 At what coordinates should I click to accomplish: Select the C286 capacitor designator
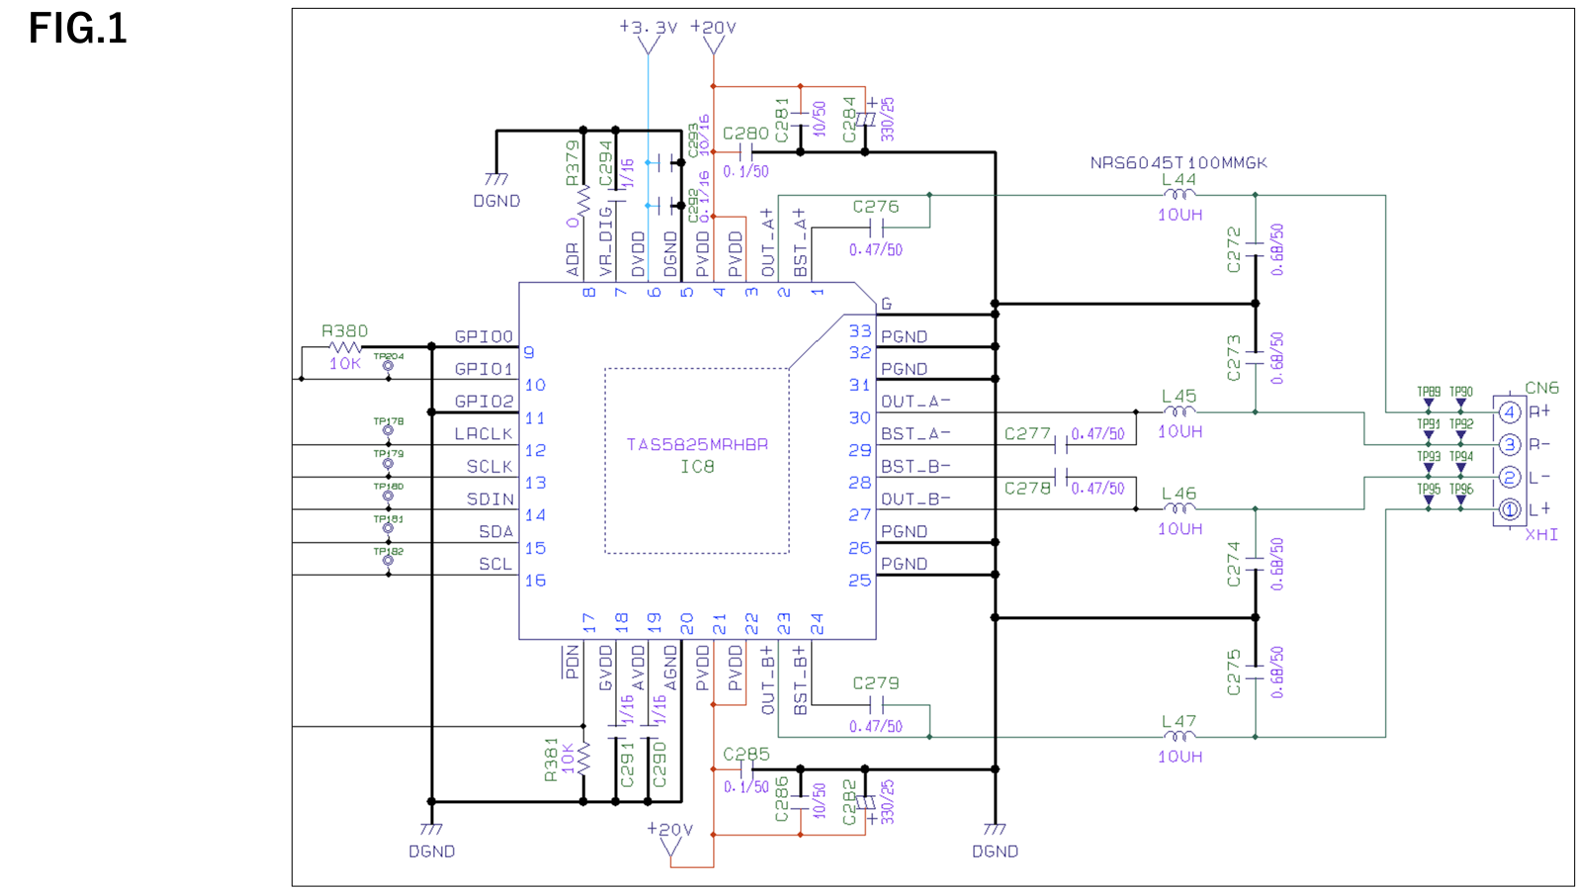tap(782, 799)
